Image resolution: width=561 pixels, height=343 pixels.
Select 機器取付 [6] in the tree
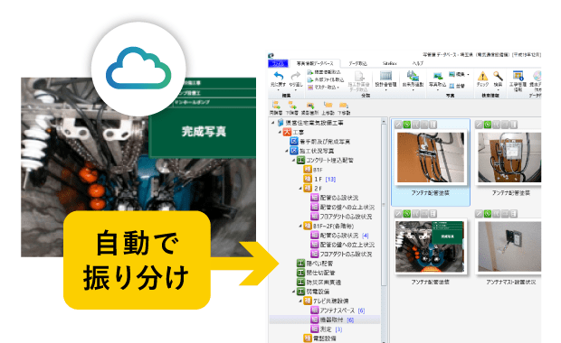332,320
